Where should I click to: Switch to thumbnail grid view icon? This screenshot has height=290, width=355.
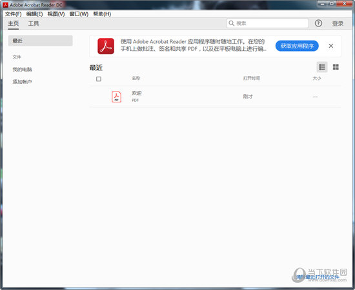pos(336,67)
